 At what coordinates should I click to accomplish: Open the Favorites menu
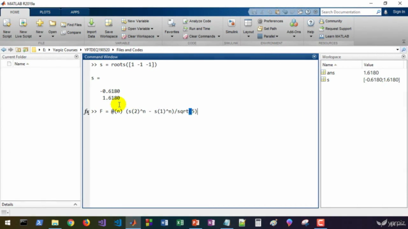click(171, 29)
